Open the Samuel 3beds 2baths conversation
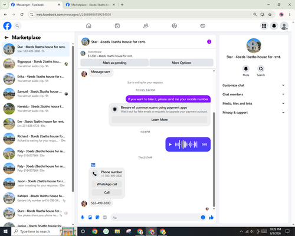This screenshot has width=295, height=236. (35, 94)
